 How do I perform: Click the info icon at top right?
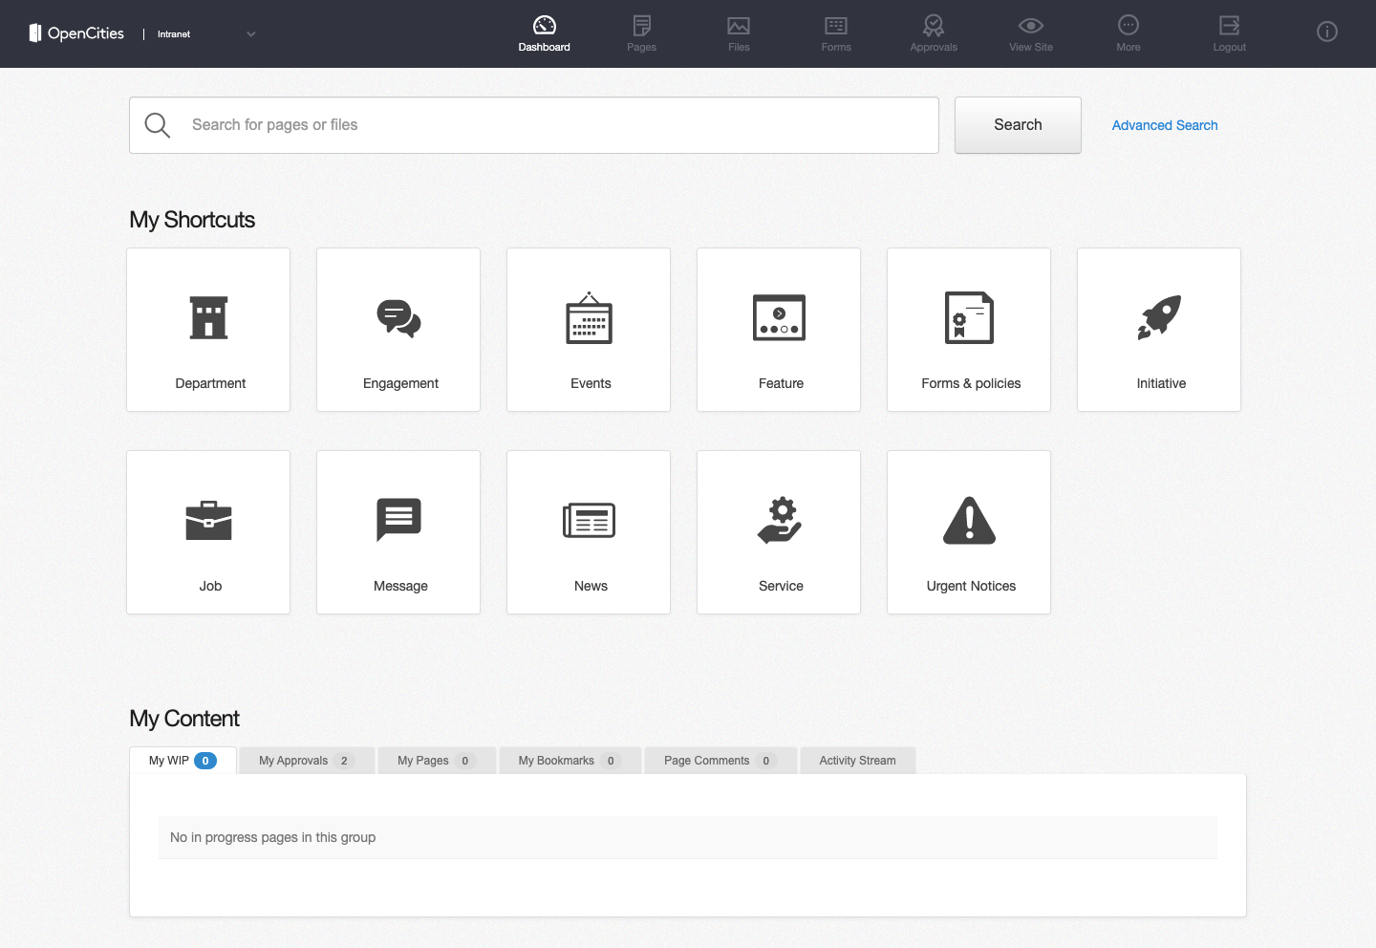[1326, 32]
